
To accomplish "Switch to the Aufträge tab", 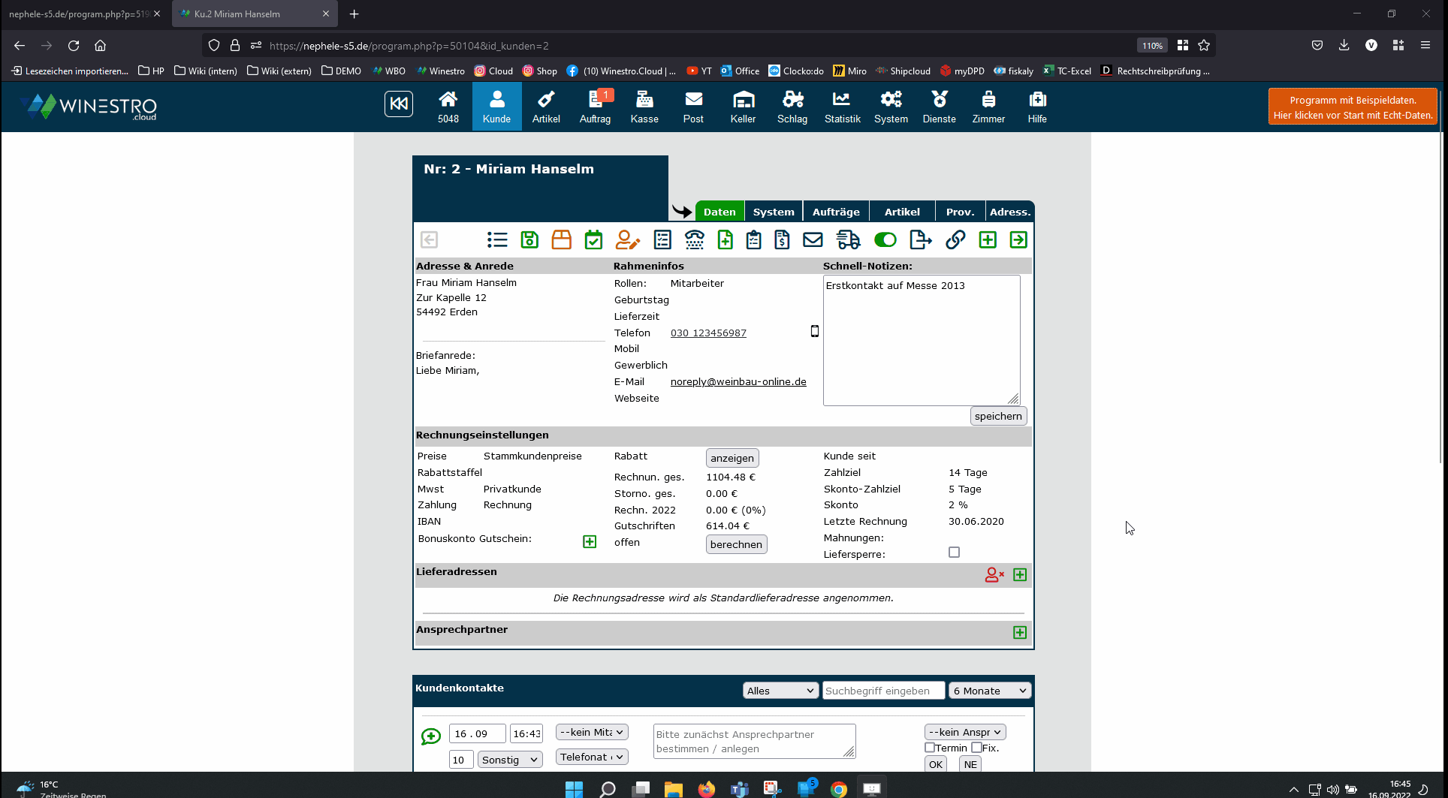I will click(x=836, y=212).
